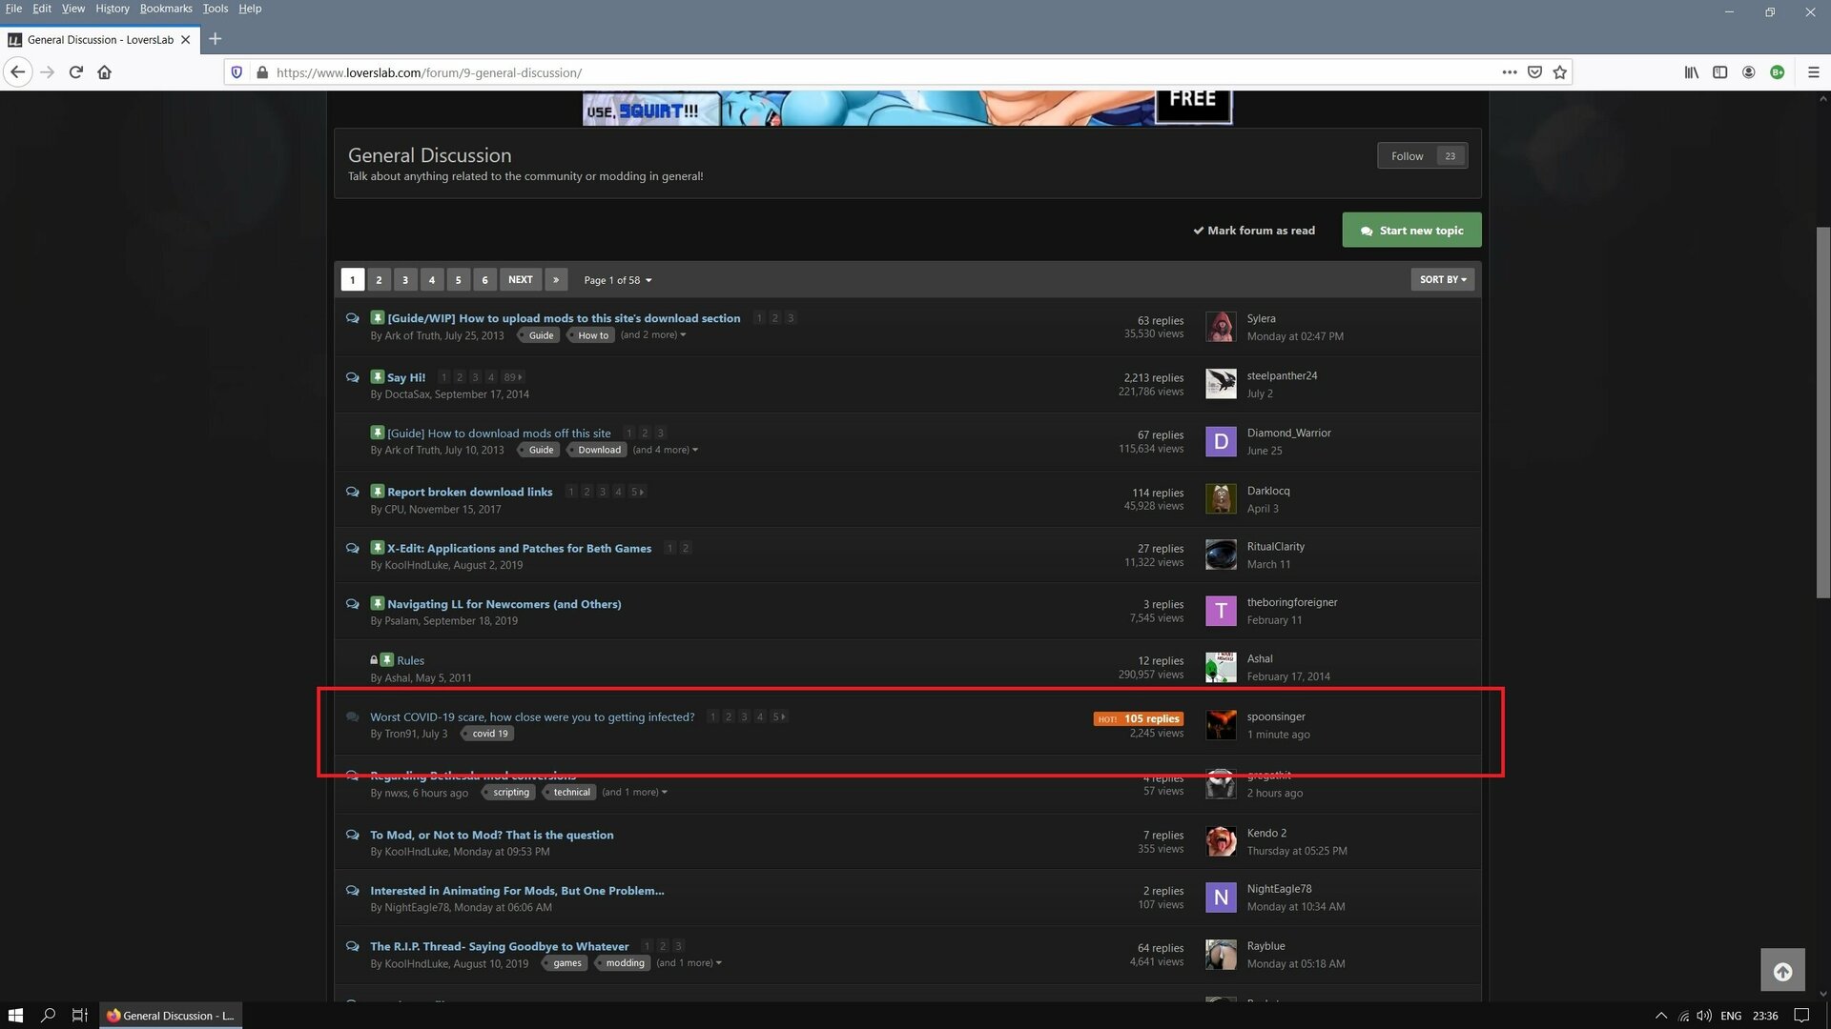Open 'To Mod, or Not to Mod?' topic
Image resolution: width=1831 pixels, height=1029 pixels.
[x=492, y=835]
